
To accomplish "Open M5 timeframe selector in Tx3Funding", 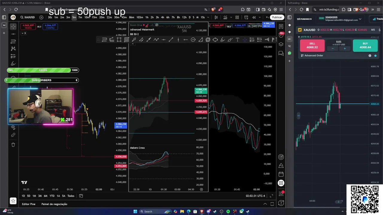I will pos(373,30).
